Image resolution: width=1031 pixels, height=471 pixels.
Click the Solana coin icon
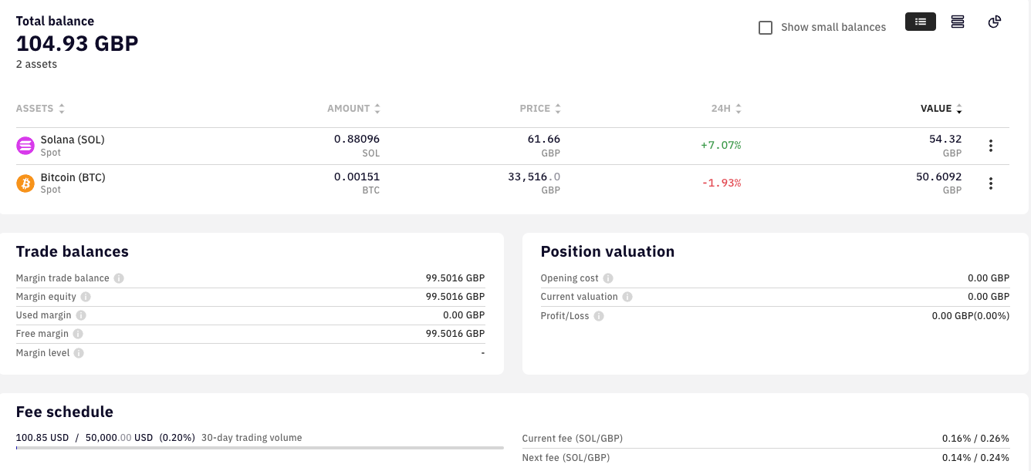[25, 145]
